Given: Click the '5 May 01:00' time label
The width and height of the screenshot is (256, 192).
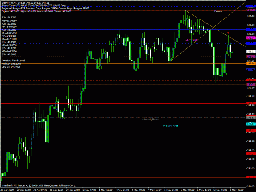Looking at the screenshot, I should tap(171, 190).
